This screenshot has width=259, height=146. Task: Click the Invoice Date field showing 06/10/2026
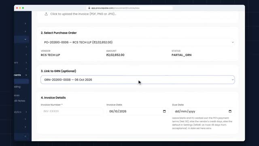[138, 112]
